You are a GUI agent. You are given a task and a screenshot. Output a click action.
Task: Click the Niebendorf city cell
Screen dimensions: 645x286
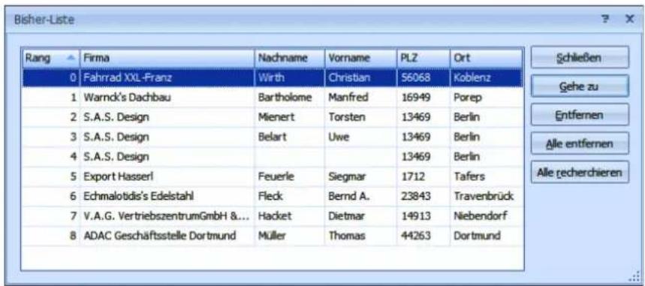(x=487, y=216)
